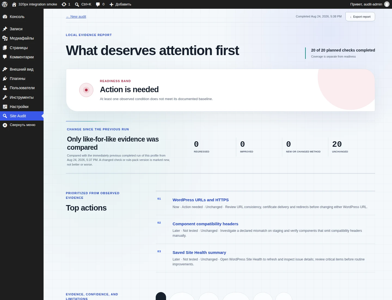The image size is (392, 300).
Task: Open Страницы pages icon
Action: pyautogui.click(x=5, y=48)
